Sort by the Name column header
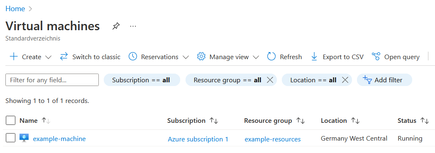 (28, 121)
